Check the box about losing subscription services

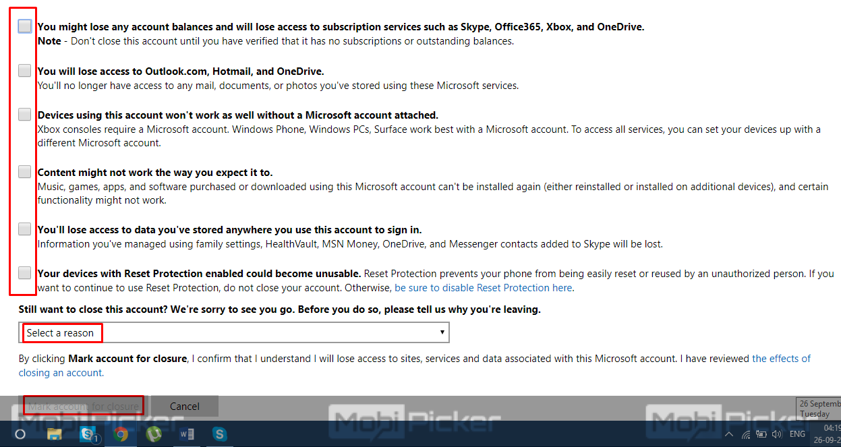coord(25,26)
